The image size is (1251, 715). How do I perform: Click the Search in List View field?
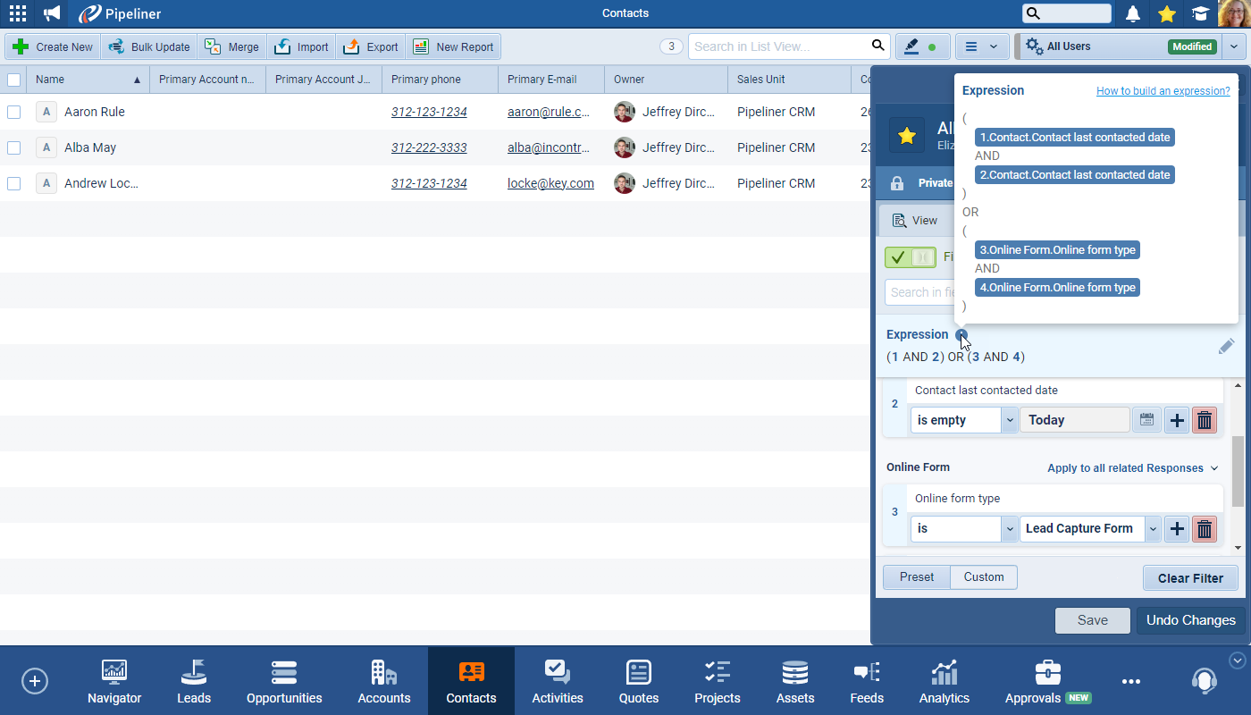click(777, 46)
